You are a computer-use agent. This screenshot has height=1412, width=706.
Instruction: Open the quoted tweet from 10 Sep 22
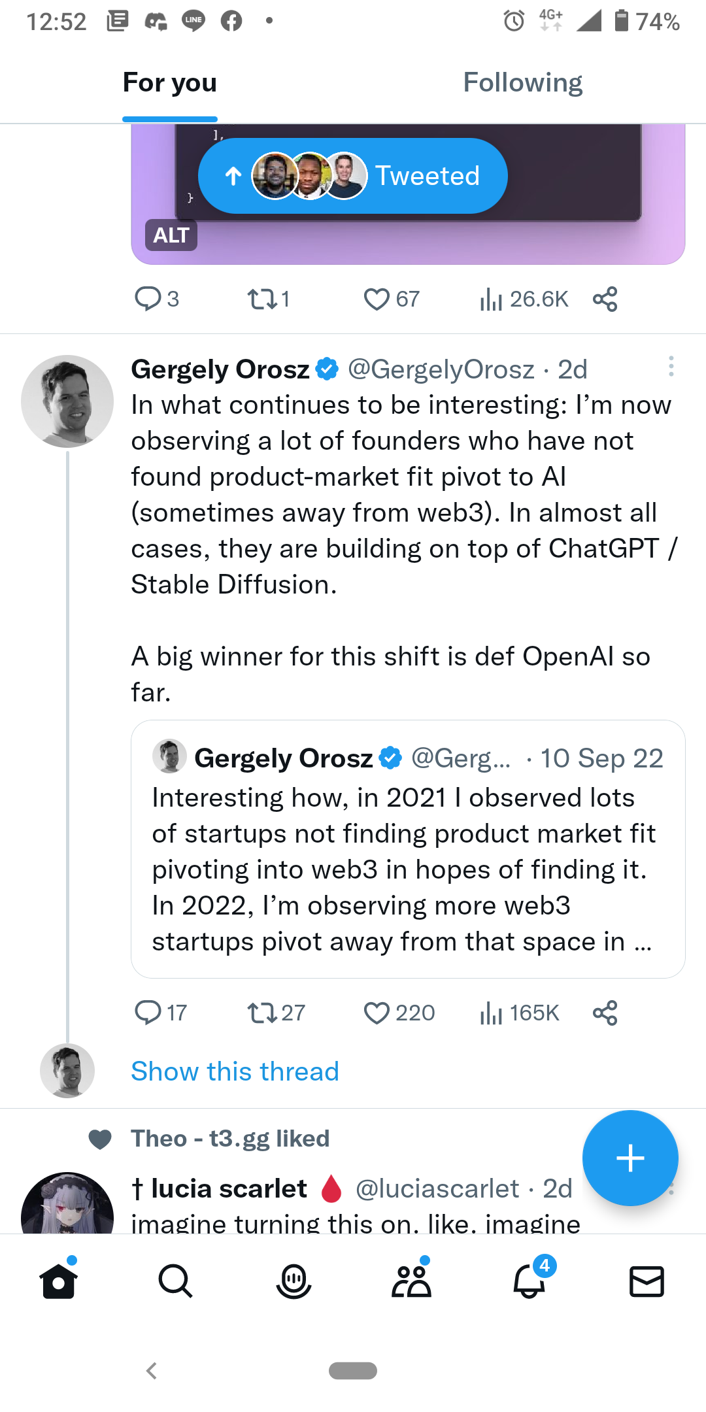pos(408,849)
